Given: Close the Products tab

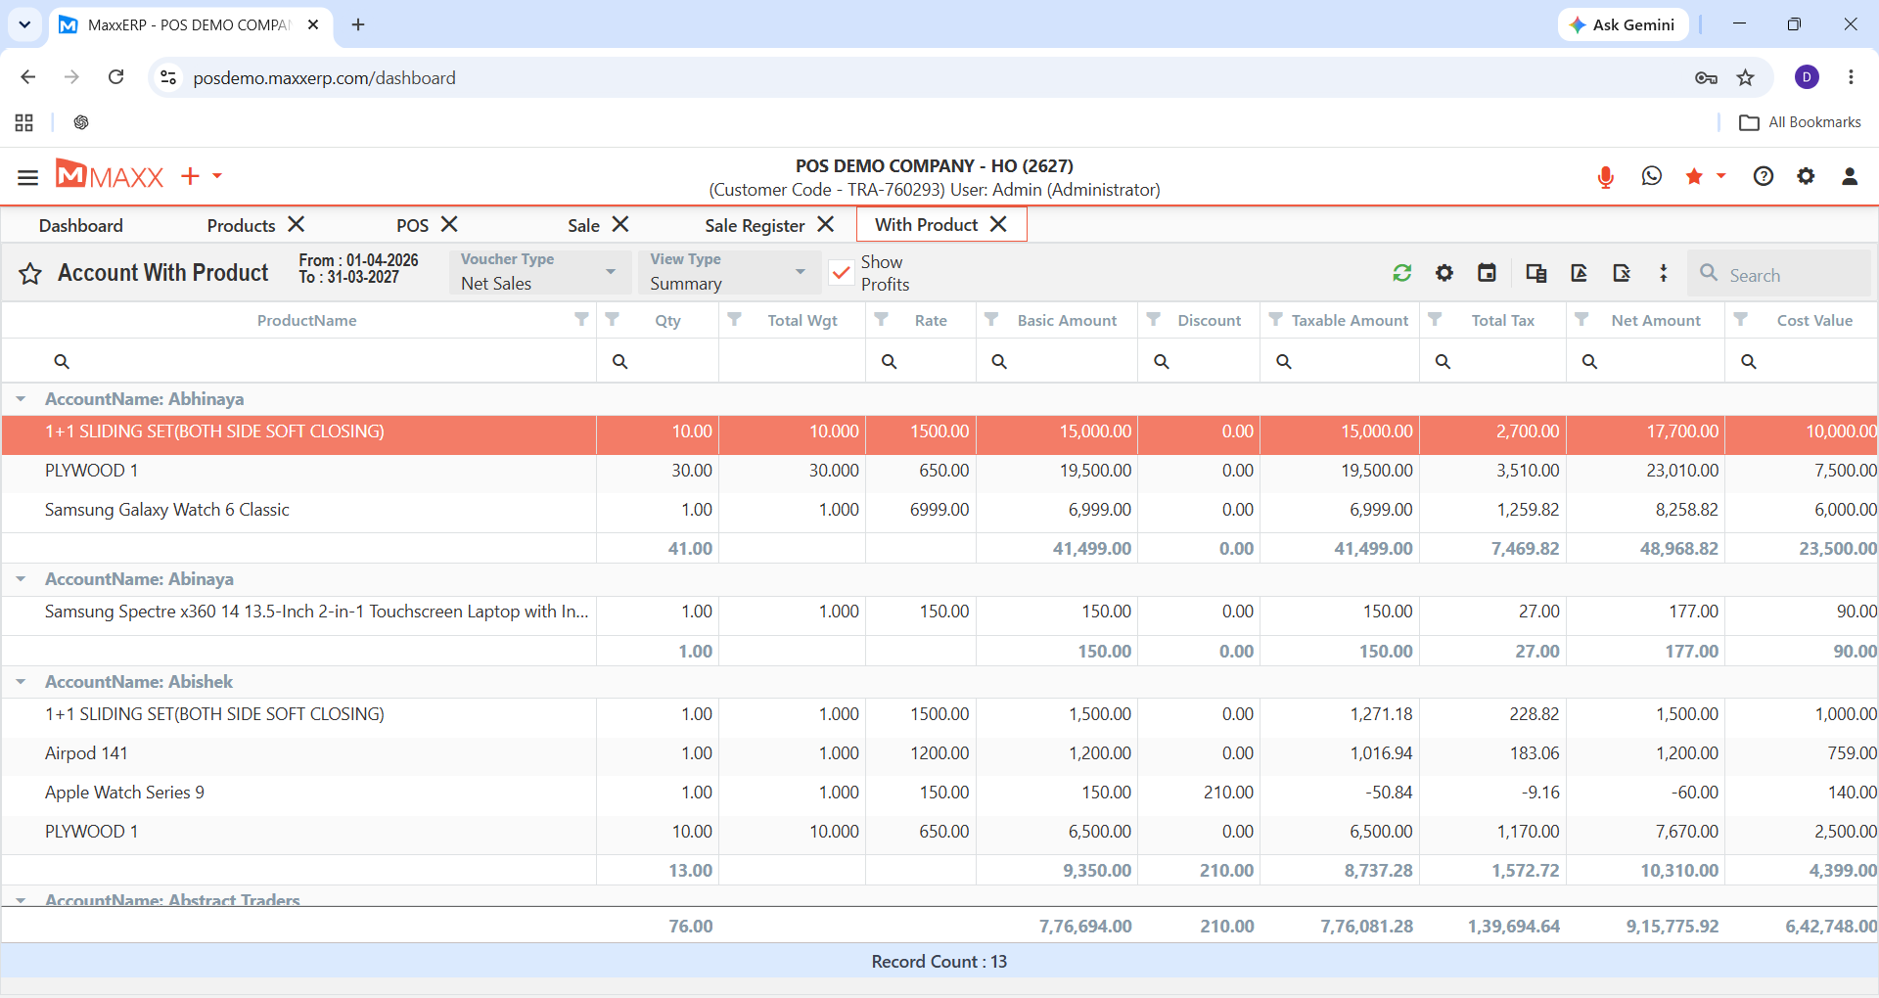Looking at the screenshot, I should (297, 225).
